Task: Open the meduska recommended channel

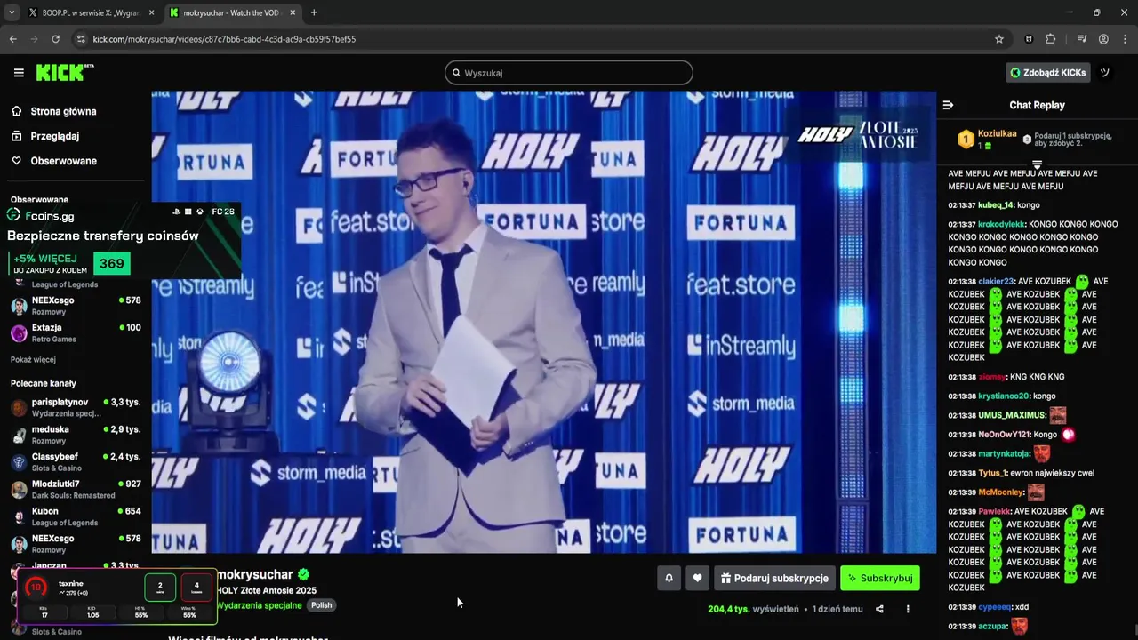Action: [x=76, y=435]
